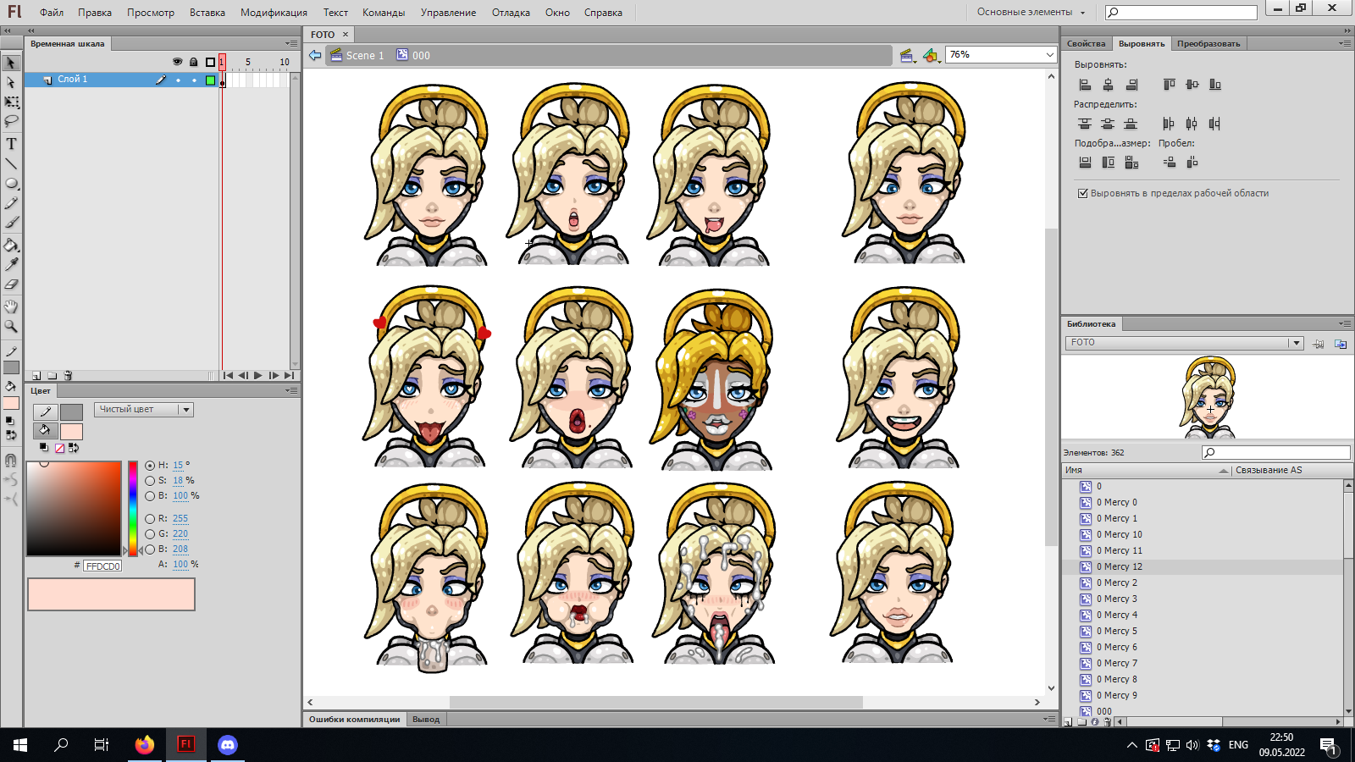Toggle Snap to Objects magnet

tap(11, 461)
